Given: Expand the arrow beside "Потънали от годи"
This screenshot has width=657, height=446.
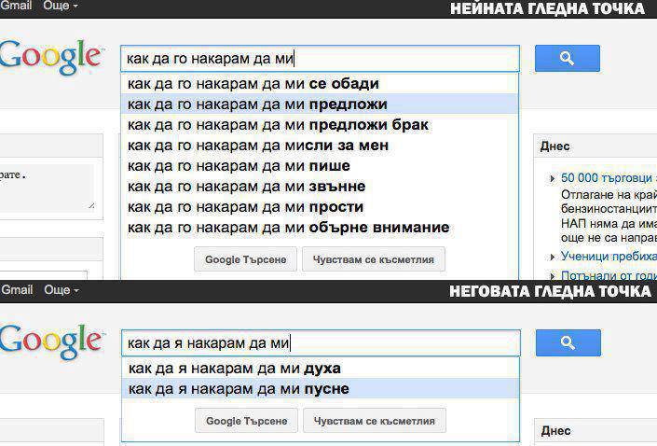Looking at the screenshot, I should (x=553, y=275).
